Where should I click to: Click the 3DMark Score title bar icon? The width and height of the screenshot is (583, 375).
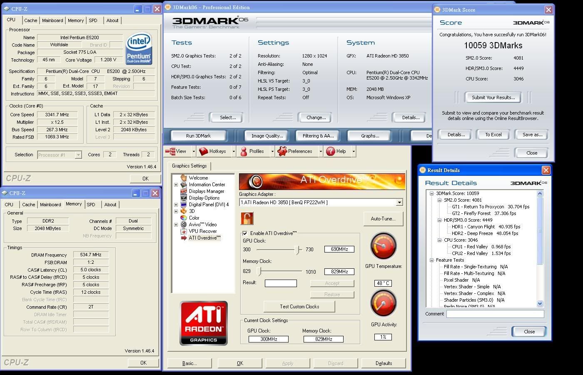click(x=437, y=10)
